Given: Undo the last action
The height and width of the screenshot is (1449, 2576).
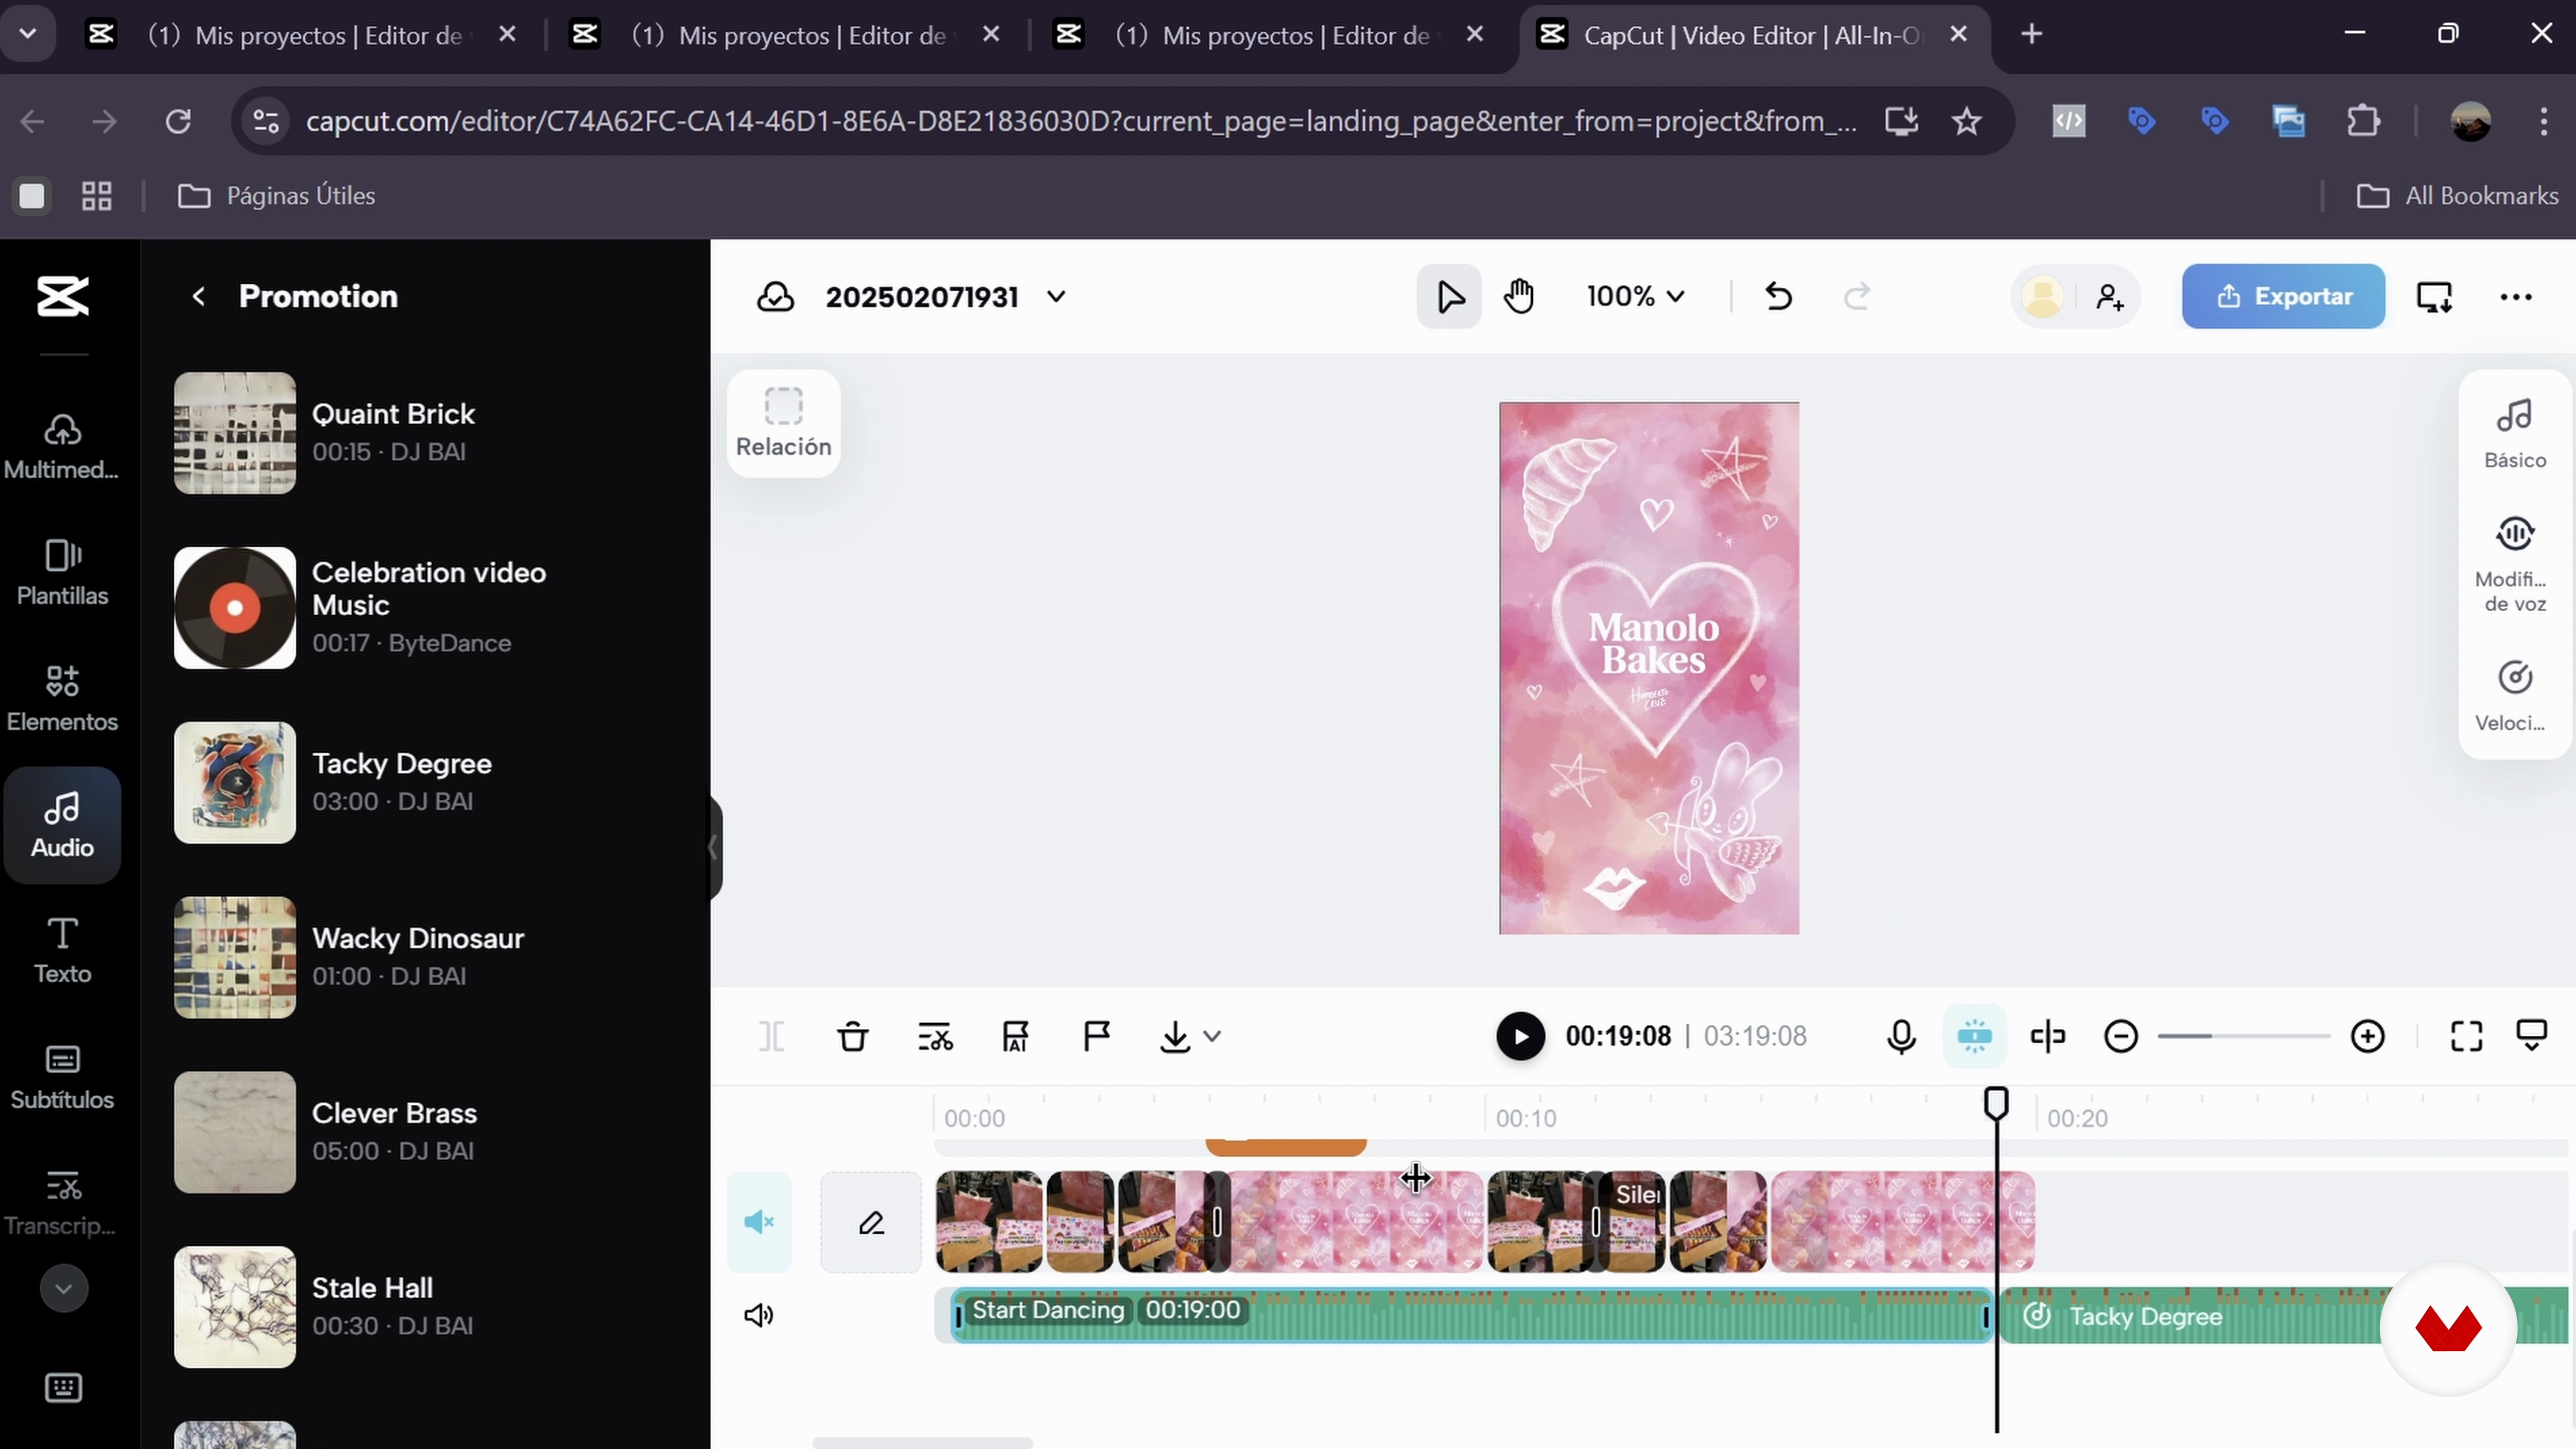Looking at the screenshot, I should 1778,296.
